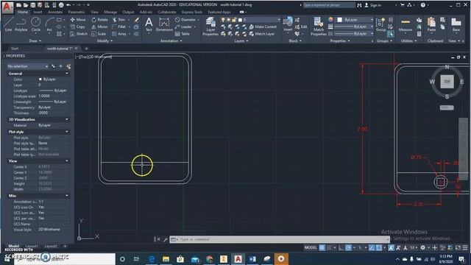471x265 pixels.
Task: Toggle object snap tracking in status bar
Action: pos(372,247)
